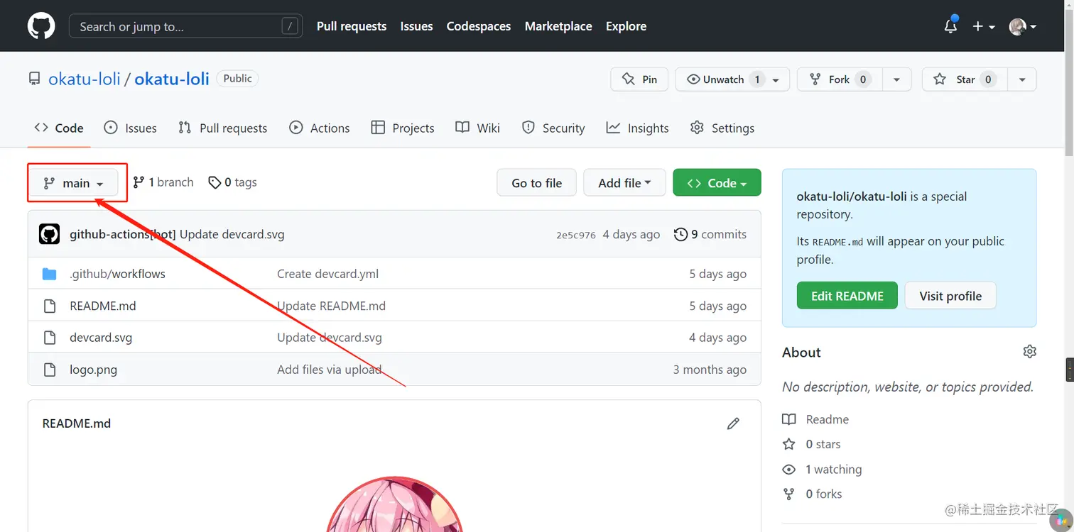
Task: Switch to the Actions tab
Action: (x=320, y=128)
